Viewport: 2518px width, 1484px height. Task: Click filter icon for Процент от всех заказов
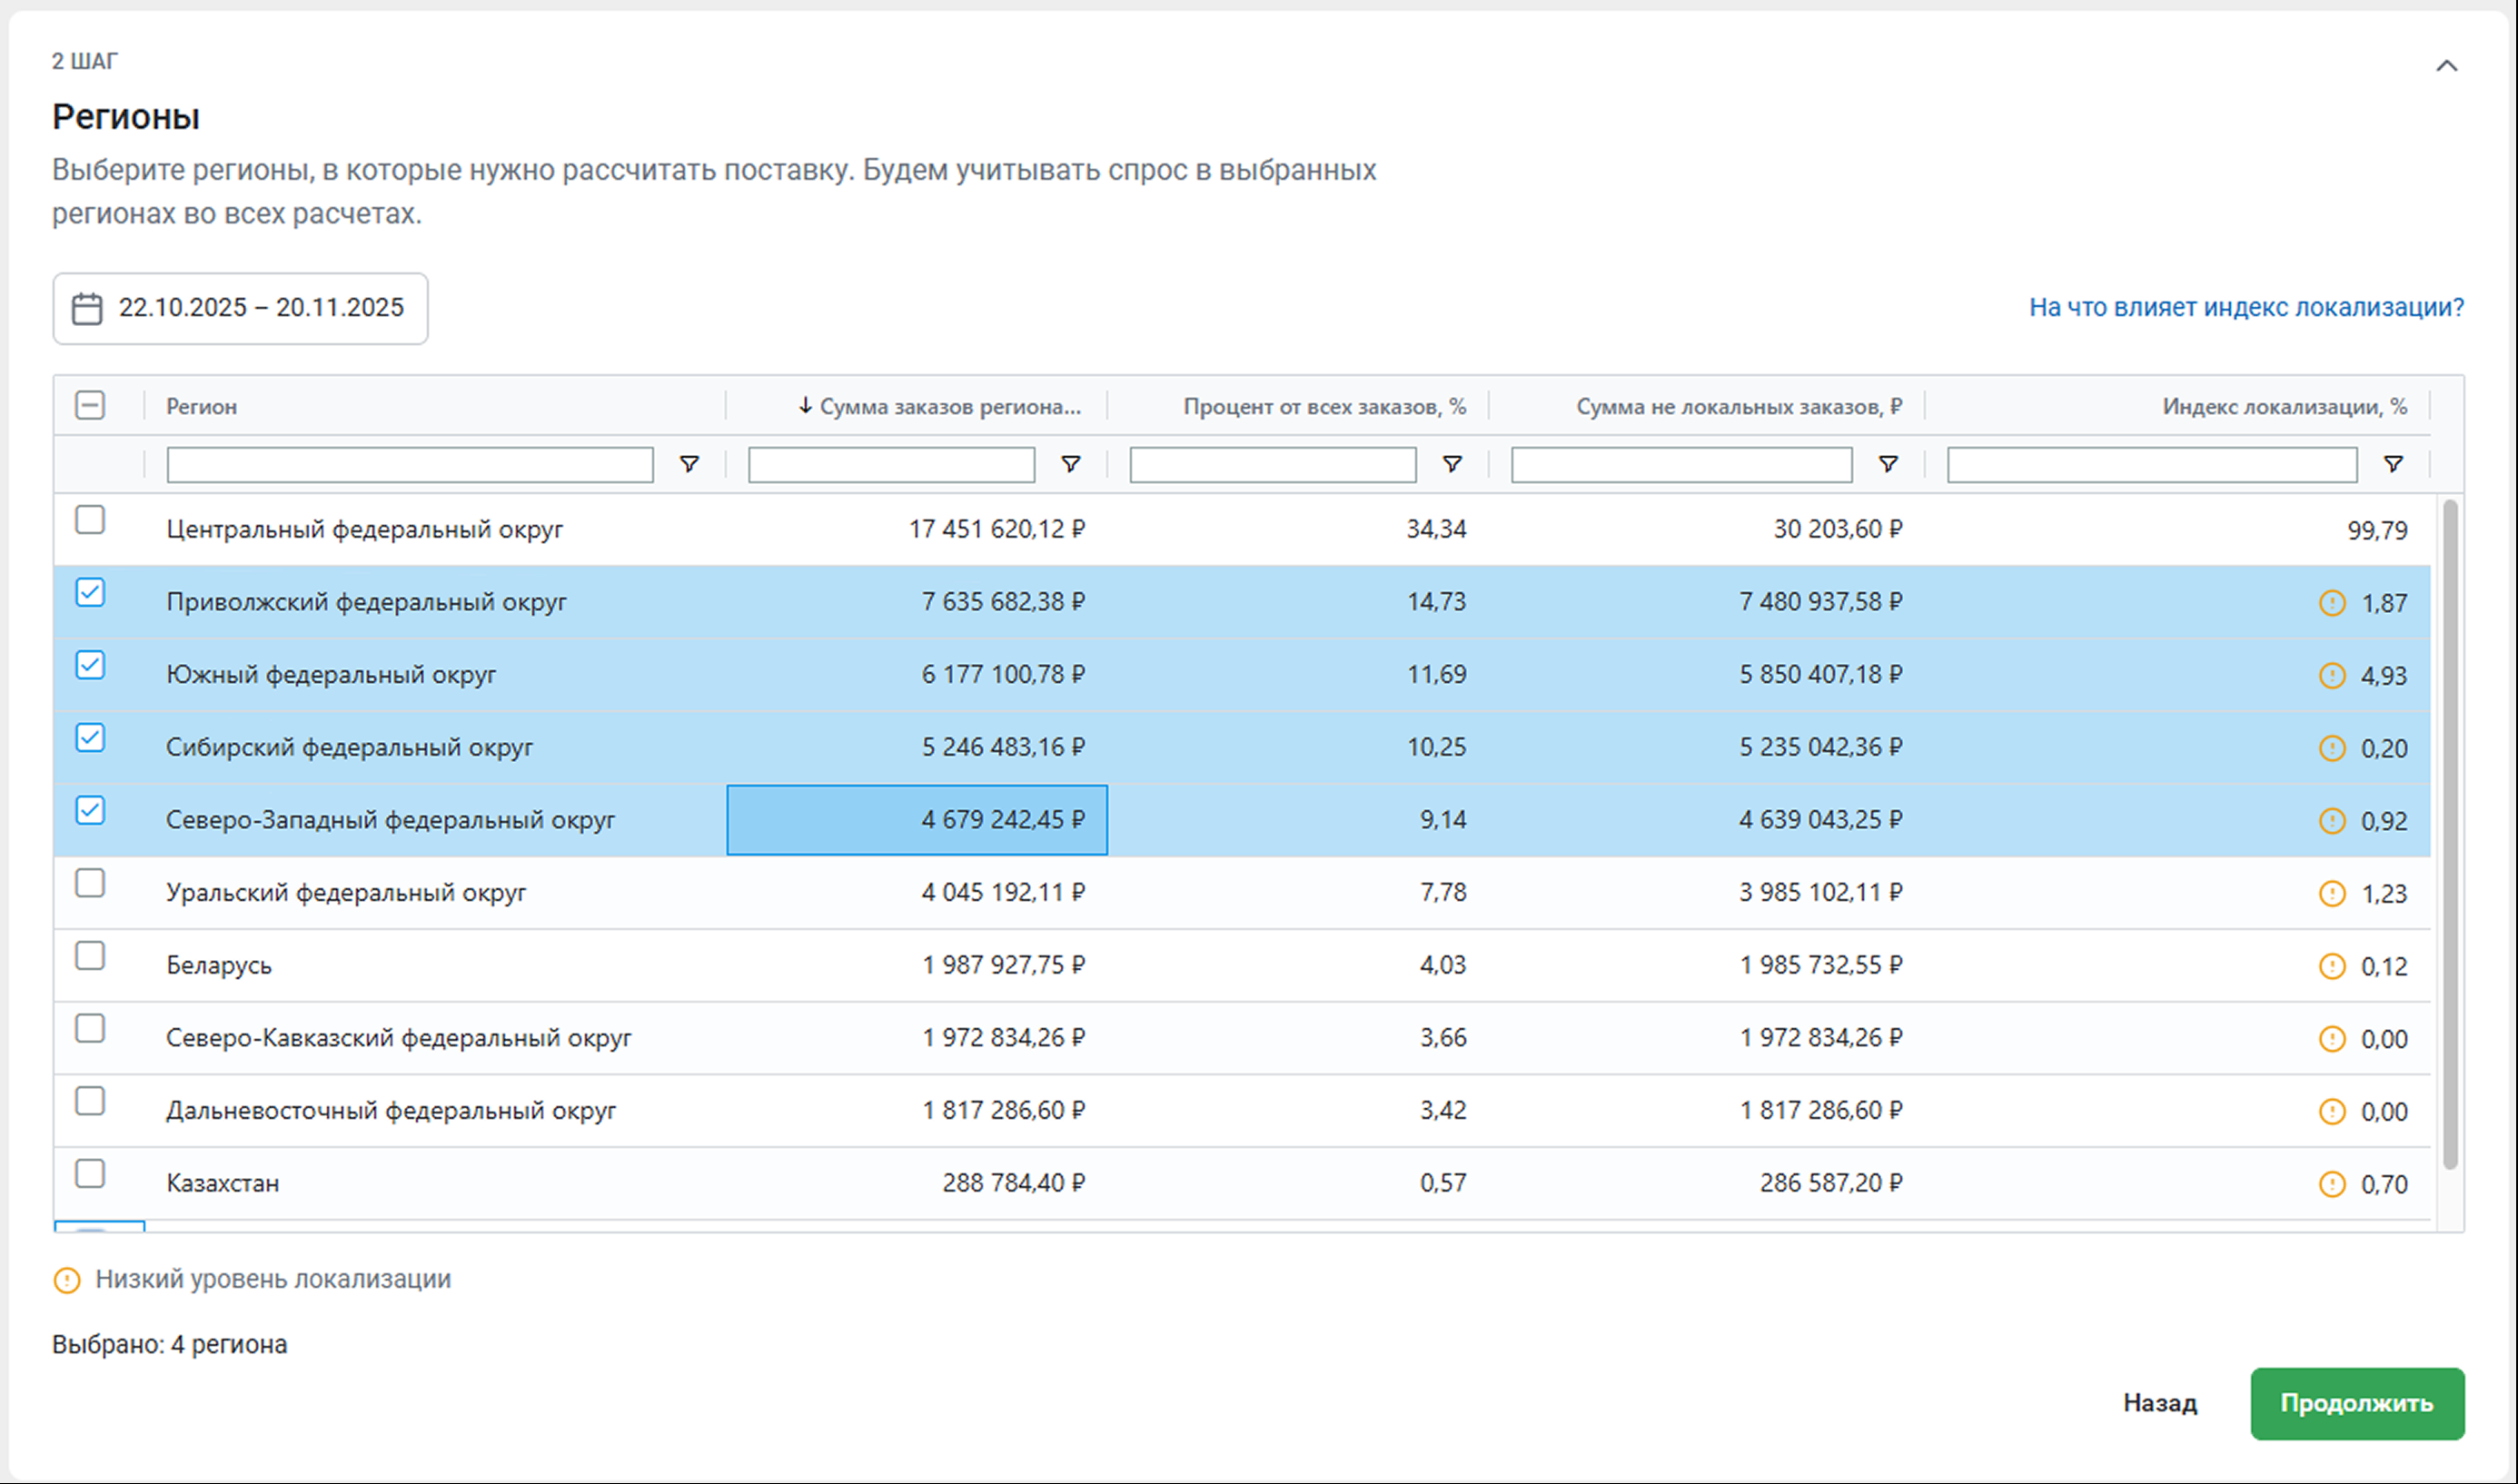point(1452,464)
